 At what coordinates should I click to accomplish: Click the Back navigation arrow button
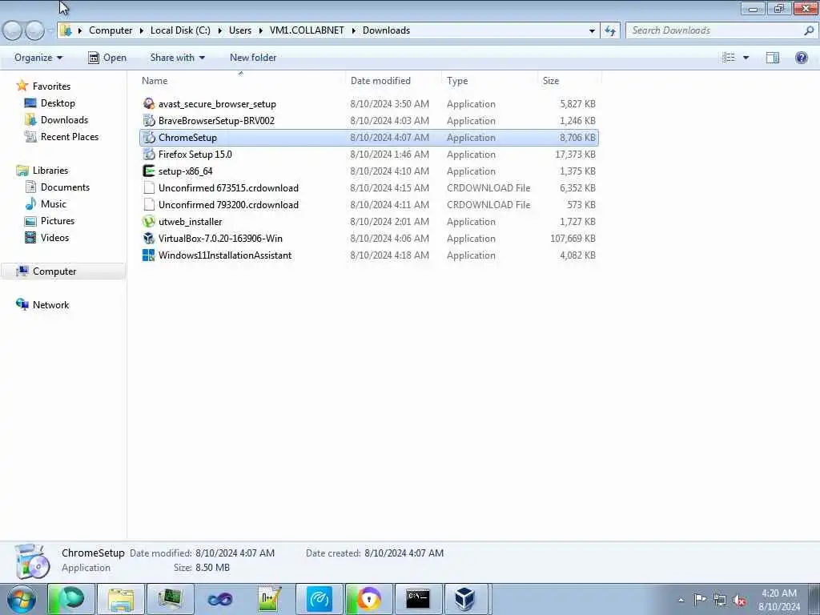(13, 30)
